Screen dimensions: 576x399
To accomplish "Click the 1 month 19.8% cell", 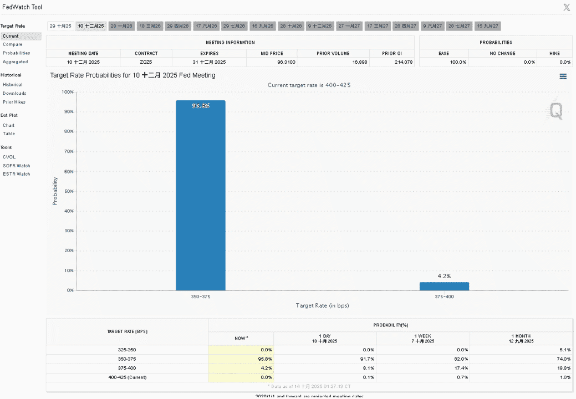I will (x=521, y=368).
